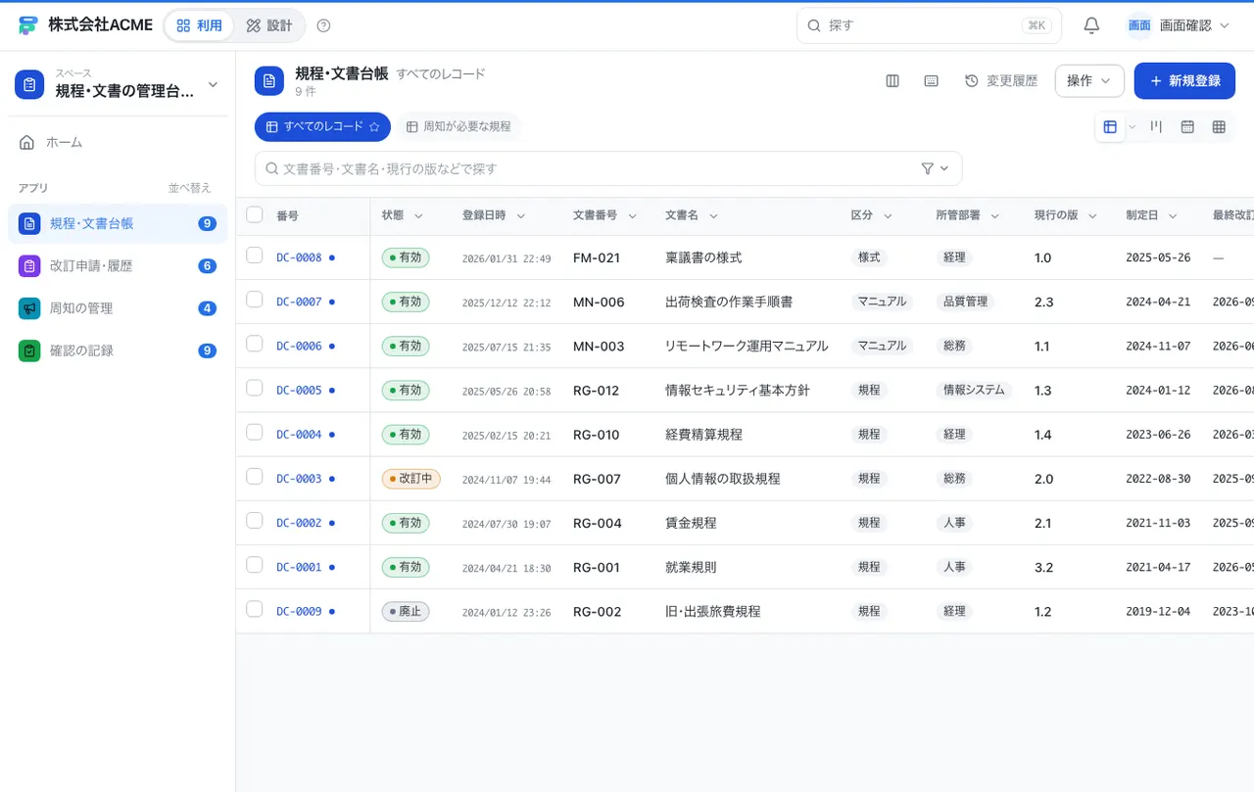
Task: Switch to 利用 mode tab
Action: 199,25
